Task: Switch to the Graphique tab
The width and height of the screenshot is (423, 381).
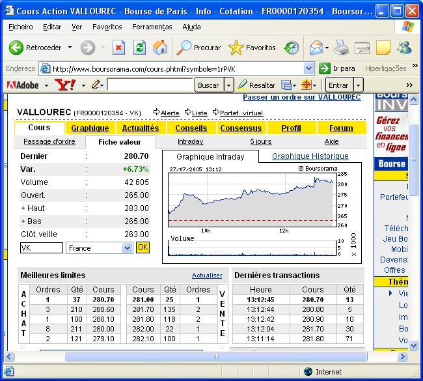Action: (90, 128)
